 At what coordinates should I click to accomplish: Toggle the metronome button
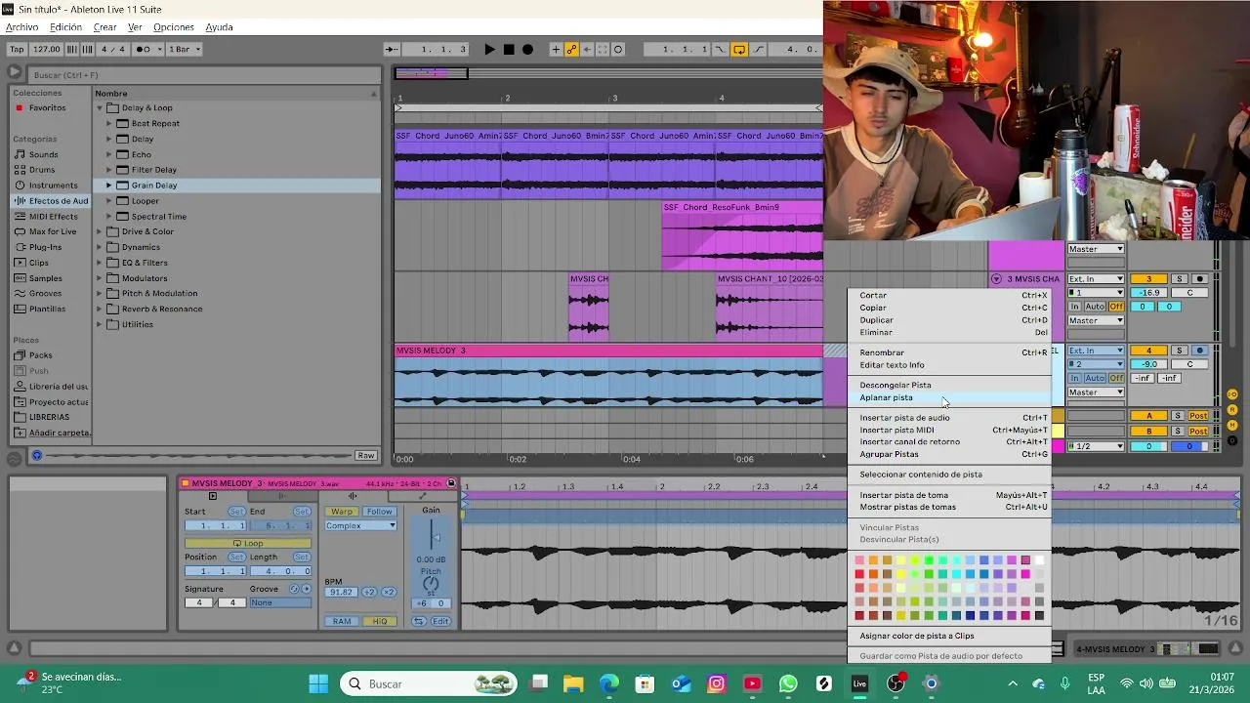pos(148,49)
